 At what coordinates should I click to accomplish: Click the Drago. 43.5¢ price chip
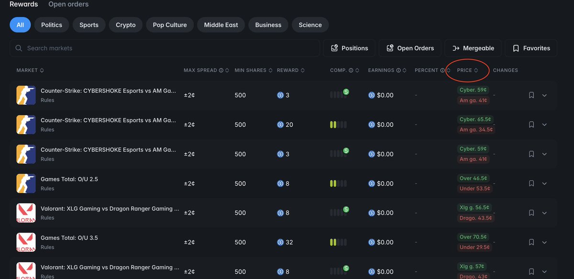coord(475,218)
